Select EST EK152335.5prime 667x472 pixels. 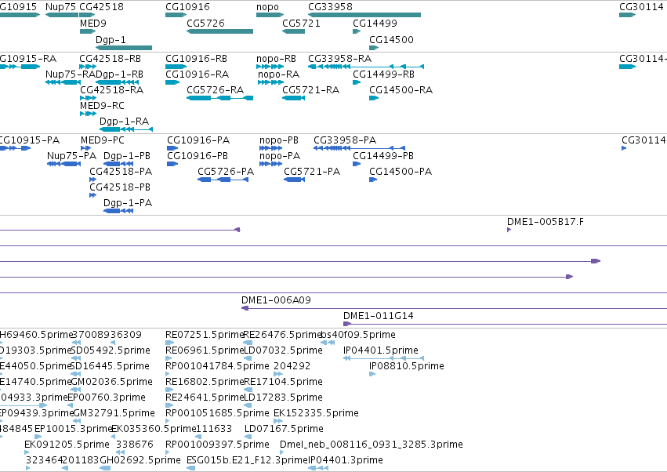click(316, 413)
